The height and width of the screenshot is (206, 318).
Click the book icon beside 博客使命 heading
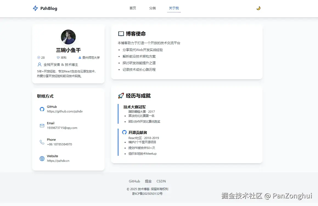pyautogui.click(x=121, y=33)
